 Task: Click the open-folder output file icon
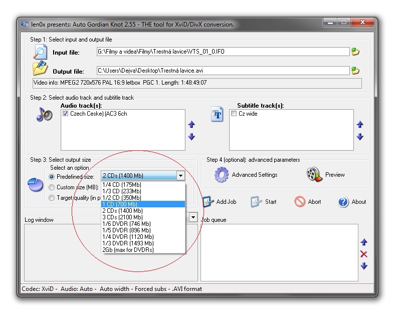click(x=40, y=68)
